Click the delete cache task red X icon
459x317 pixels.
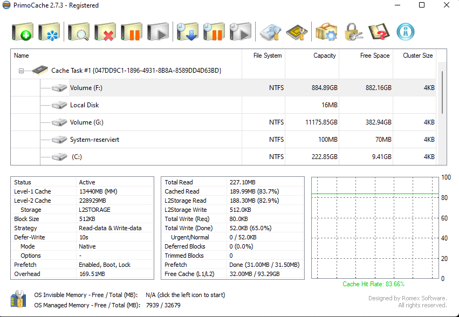[105, 32]
